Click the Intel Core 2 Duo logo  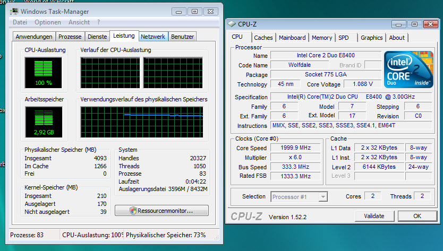click(408, 70)
